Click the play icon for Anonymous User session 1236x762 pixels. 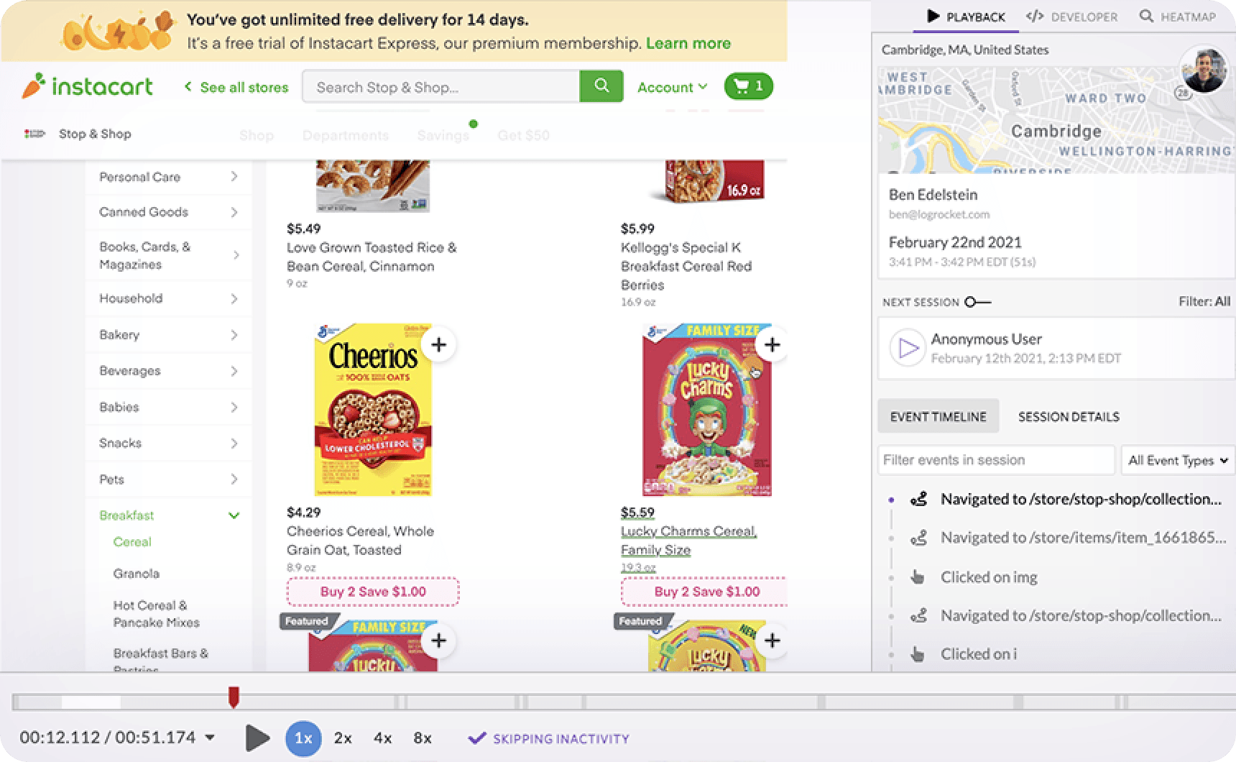point(908,349)
